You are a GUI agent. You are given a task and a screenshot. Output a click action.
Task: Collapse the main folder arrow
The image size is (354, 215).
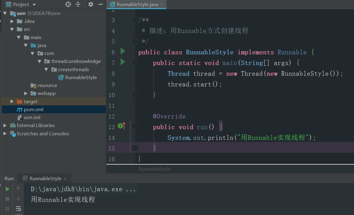[x=19, y=37]
